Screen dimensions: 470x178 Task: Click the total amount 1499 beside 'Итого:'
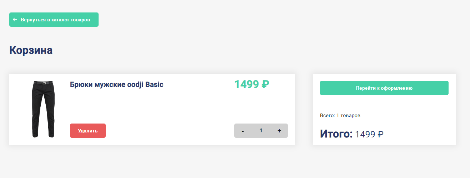point(365,134)
